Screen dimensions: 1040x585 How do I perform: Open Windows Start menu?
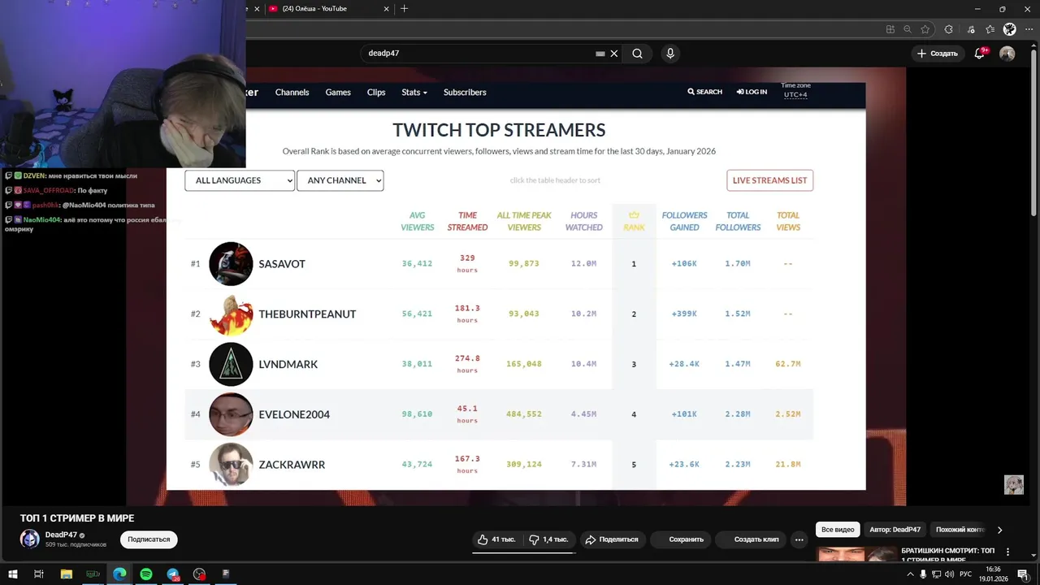pos(12,574)
